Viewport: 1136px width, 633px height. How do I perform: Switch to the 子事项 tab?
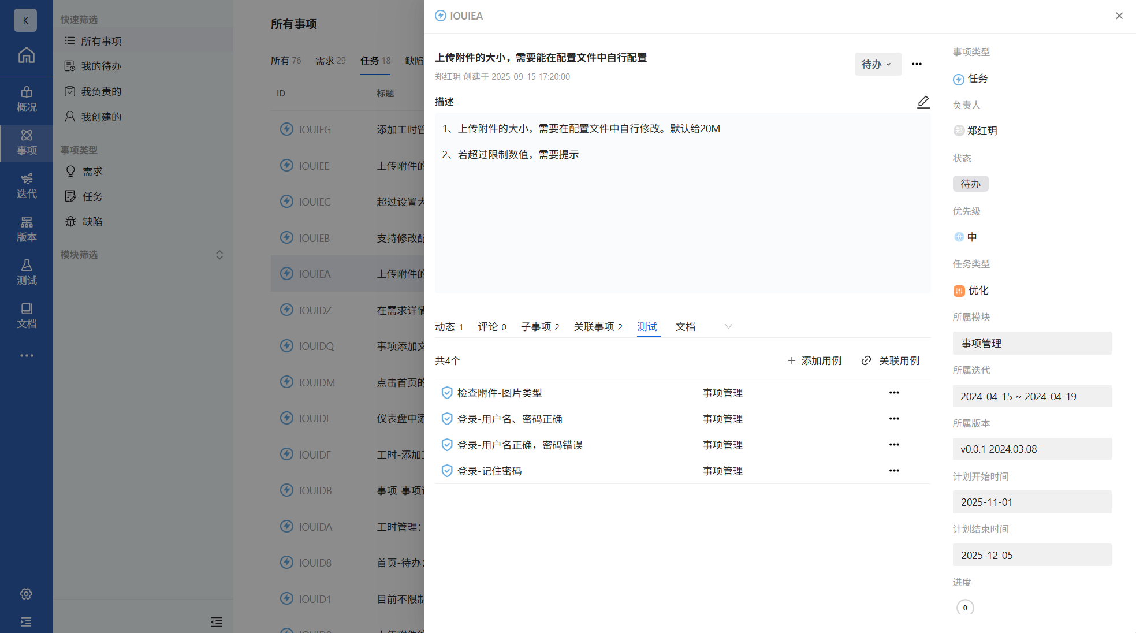[x=539, y=327]
